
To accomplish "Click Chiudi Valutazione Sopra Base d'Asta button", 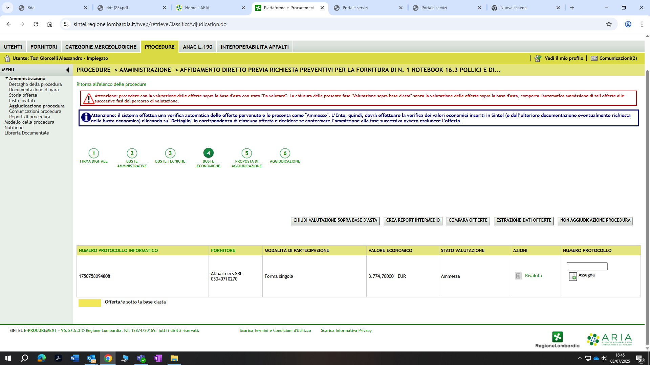I will click(335, 220).
